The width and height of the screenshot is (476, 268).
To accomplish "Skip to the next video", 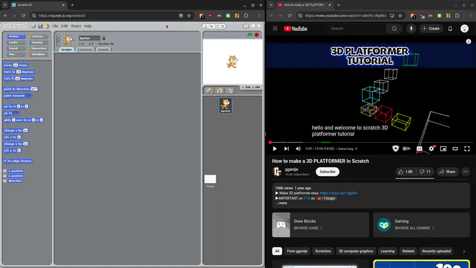I will (286, 149).
